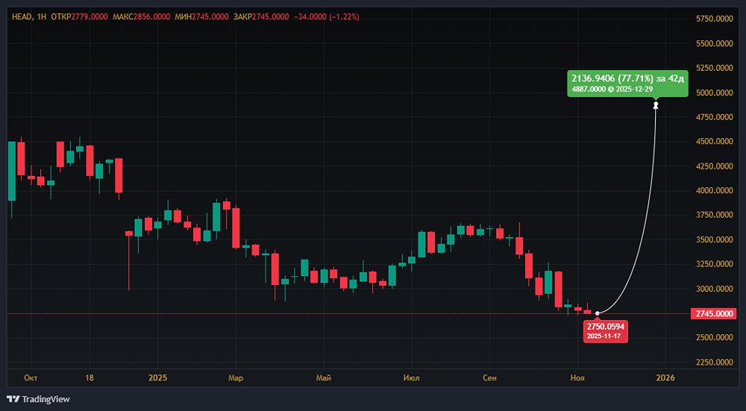
Task: Click the clock icon in the green forecast label
Action: coord(610,89)
